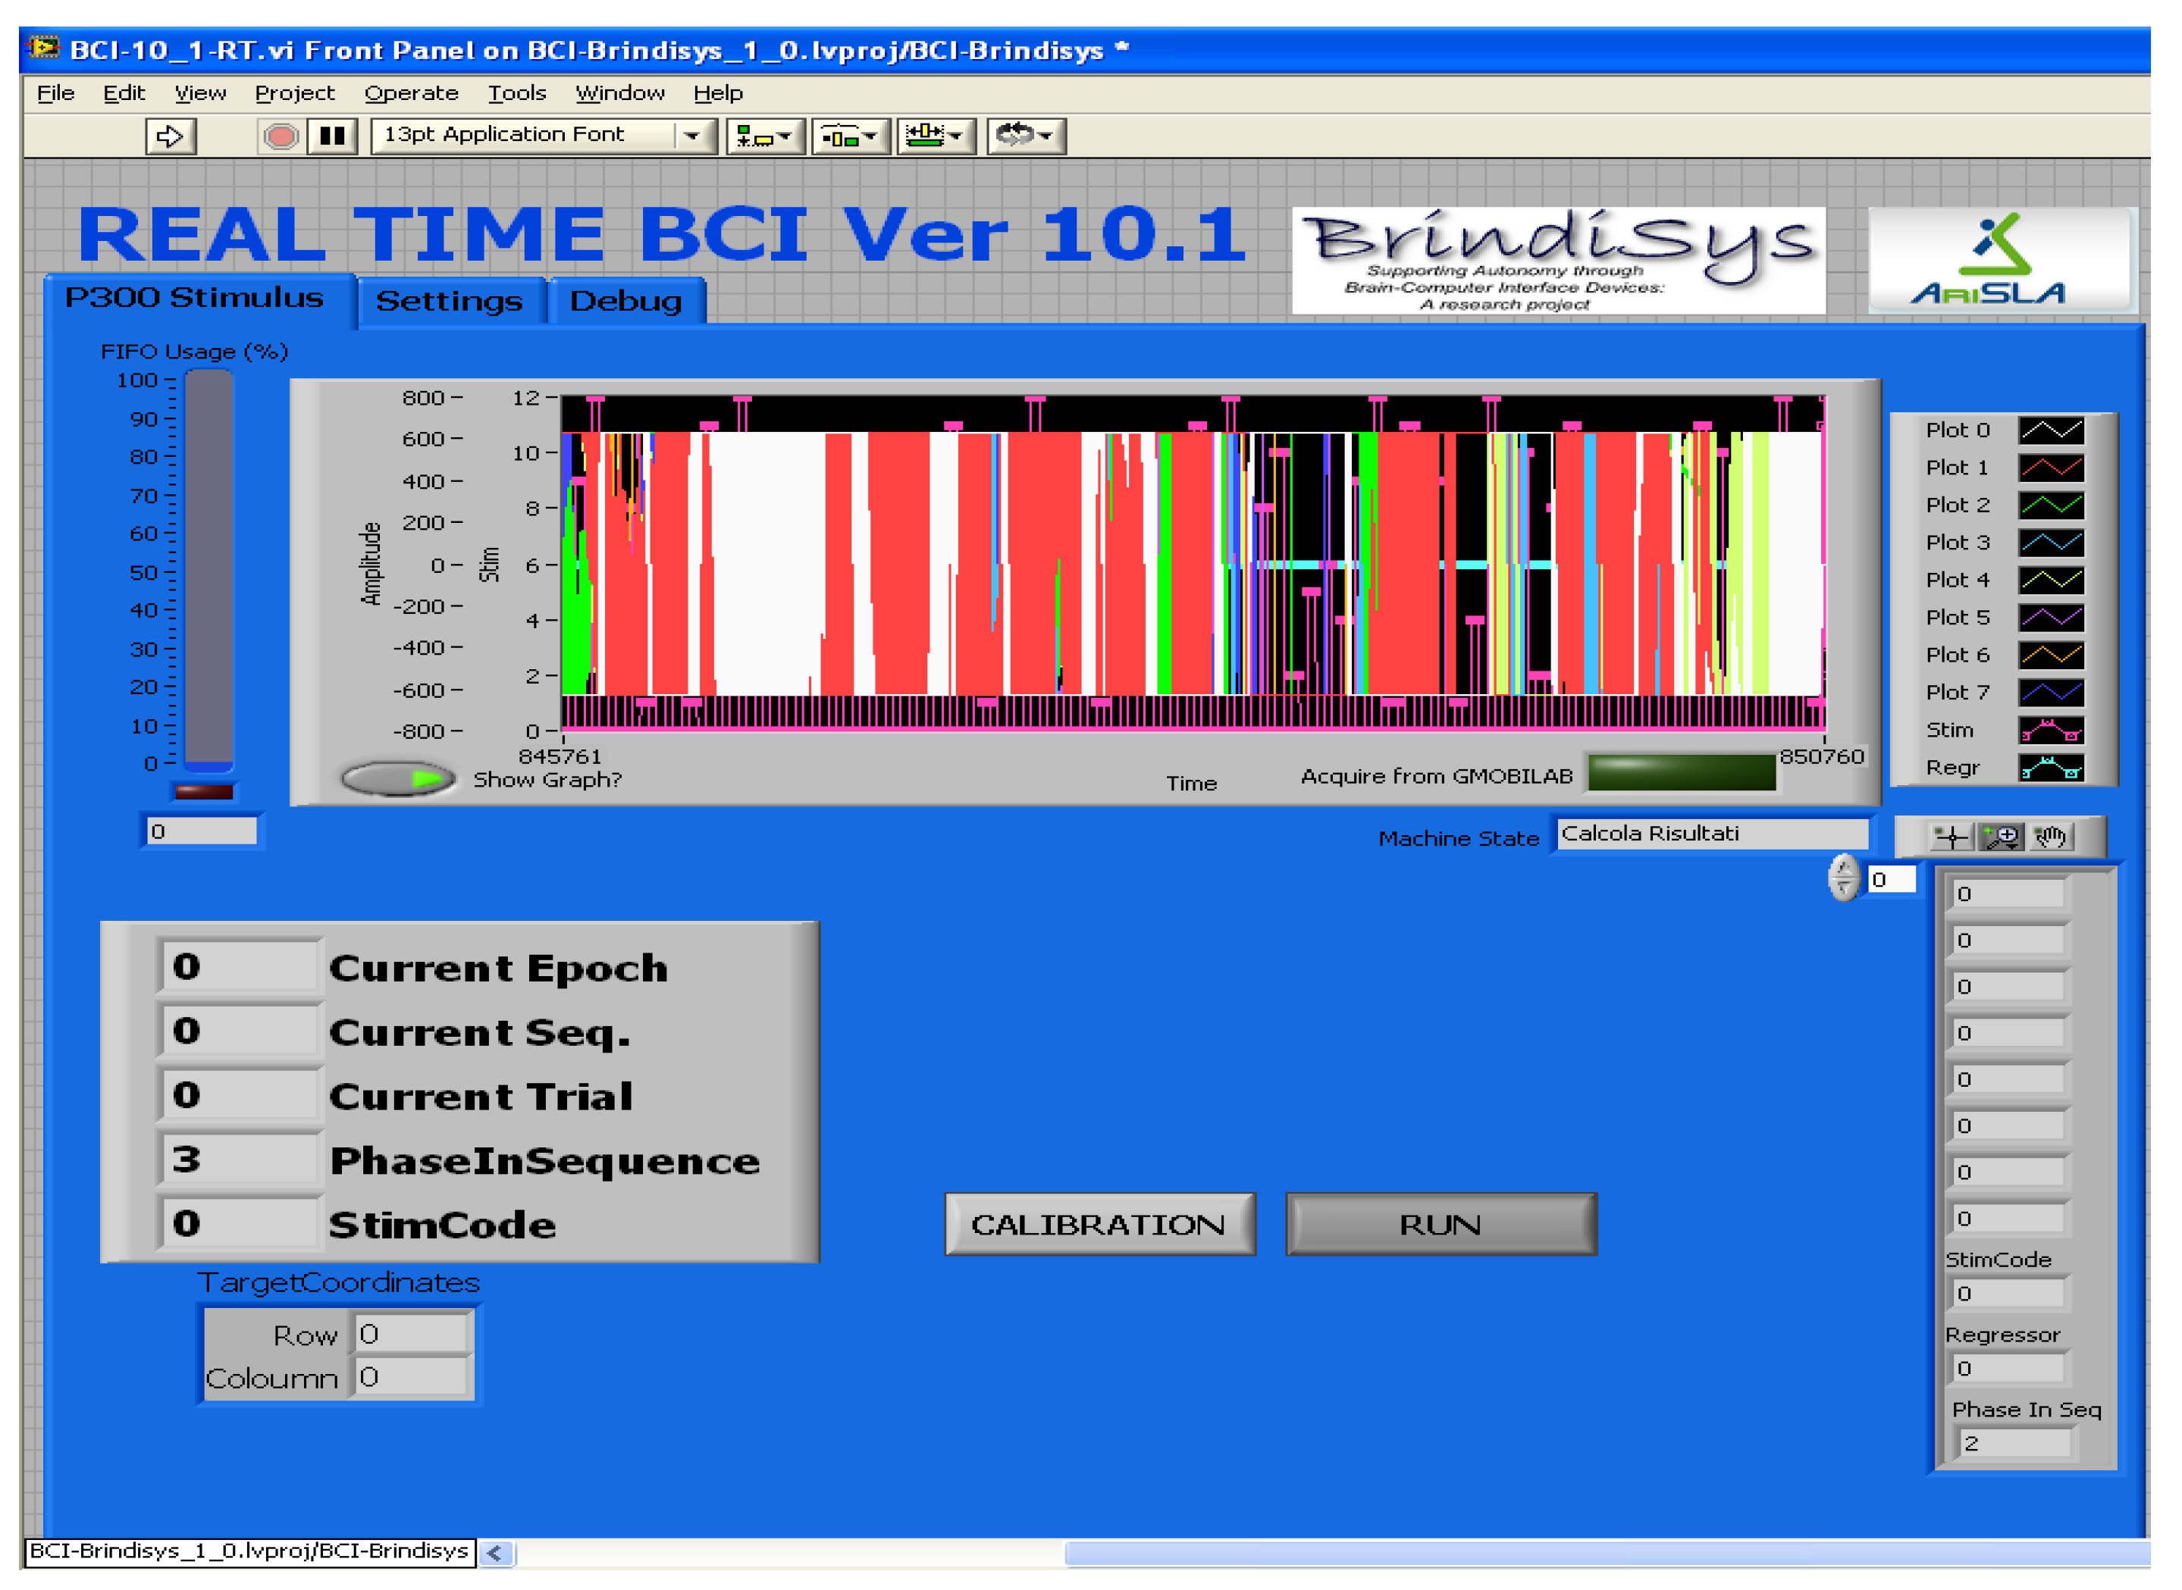Click the Stim plot legend icon
Screen dimensions: 2182x1590
[x=2051, y=731]
